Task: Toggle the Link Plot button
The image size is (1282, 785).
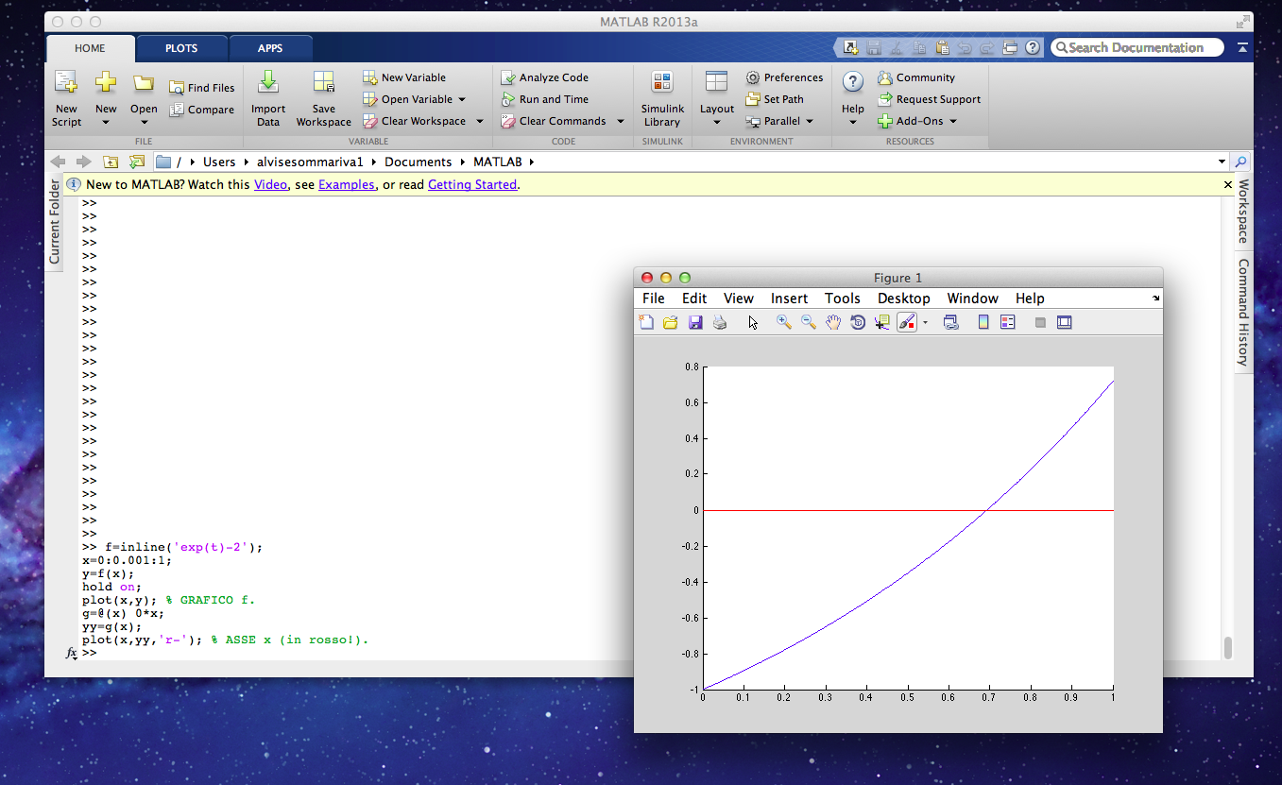Action: point(951,322)
